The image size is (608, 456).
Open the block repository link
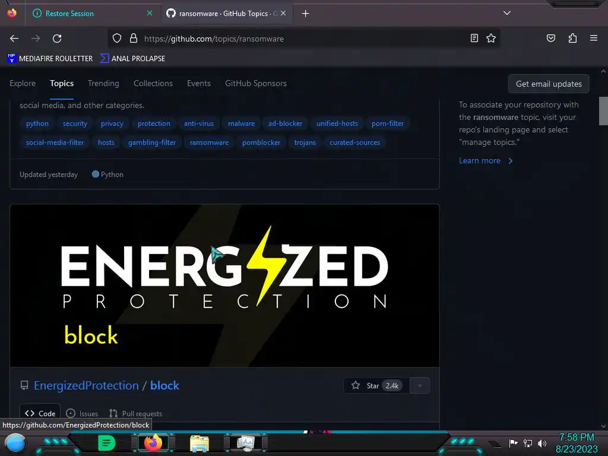[x=165, y=385]
